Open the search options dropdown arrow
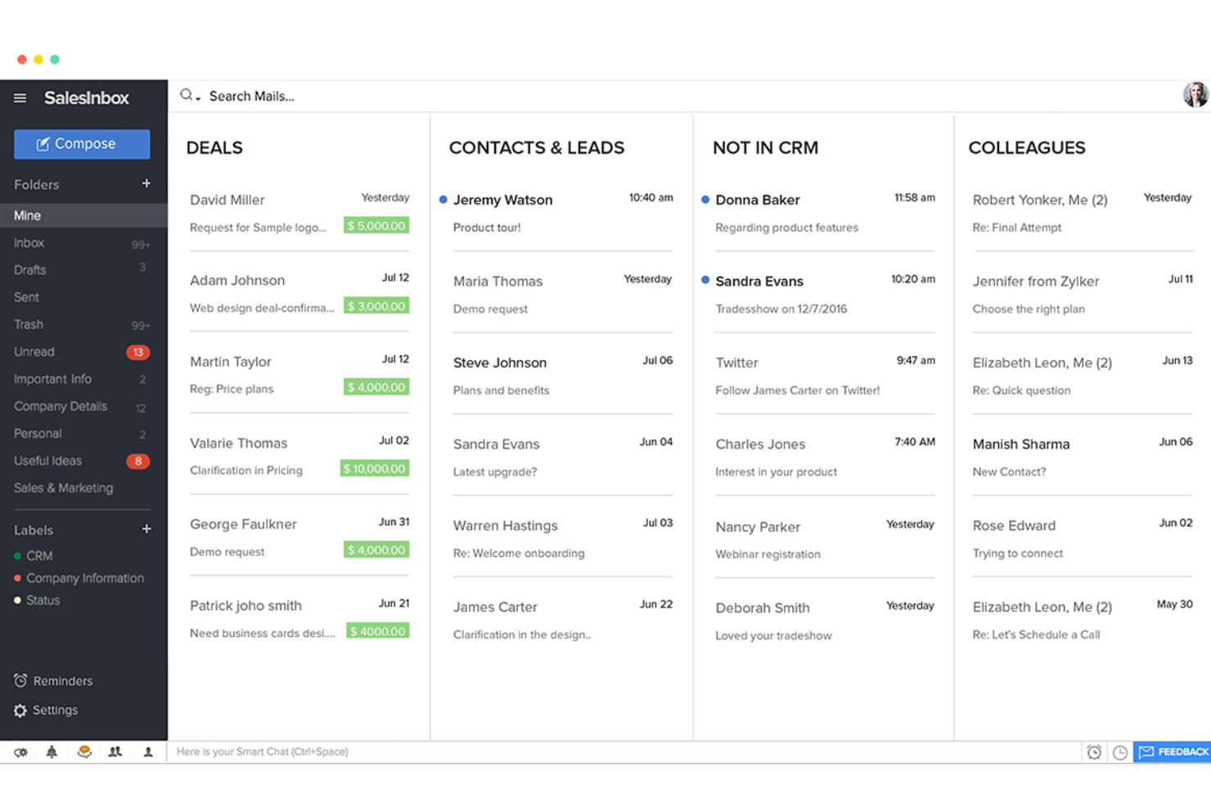 [198, 99]
